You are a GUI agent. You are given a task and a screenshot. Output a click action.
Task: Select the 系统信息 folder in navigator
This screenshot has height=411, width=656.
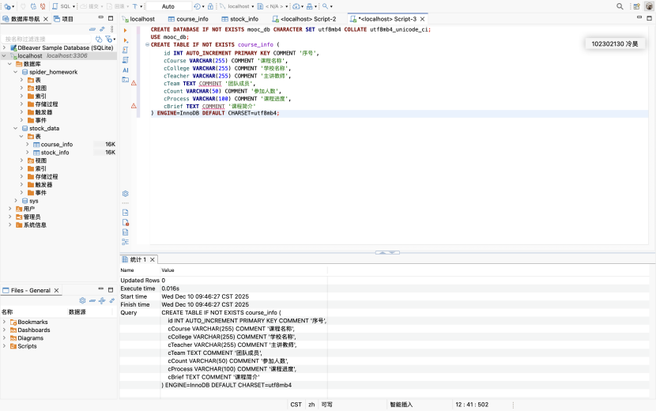coord(35,224)
